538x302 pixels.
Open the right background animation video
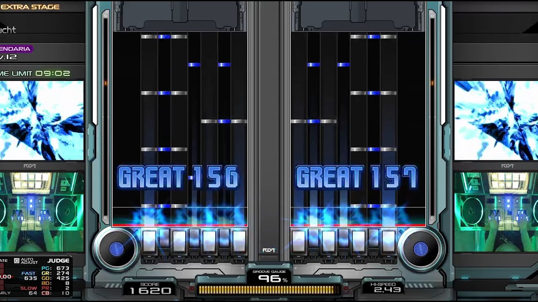[496, 120]
